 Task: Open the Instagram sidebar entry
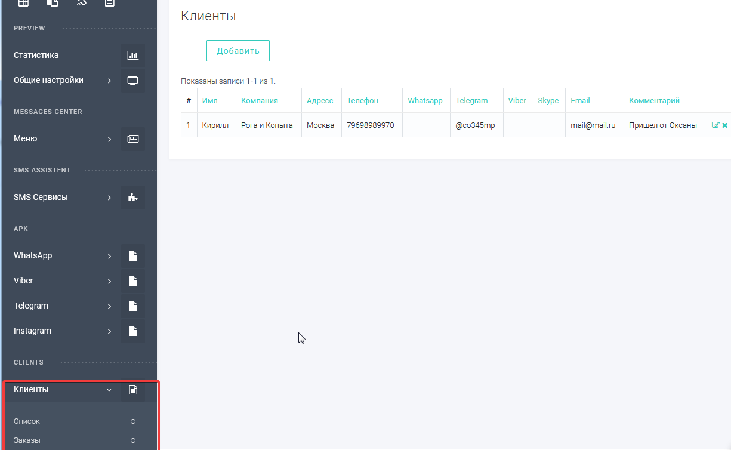pyautogui.click(x=32, y=331)
